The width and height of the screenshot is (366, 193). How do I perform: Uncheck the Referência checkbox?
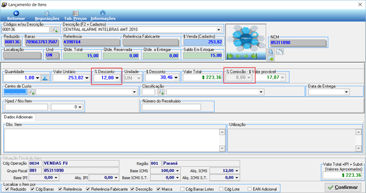(60, 189)
